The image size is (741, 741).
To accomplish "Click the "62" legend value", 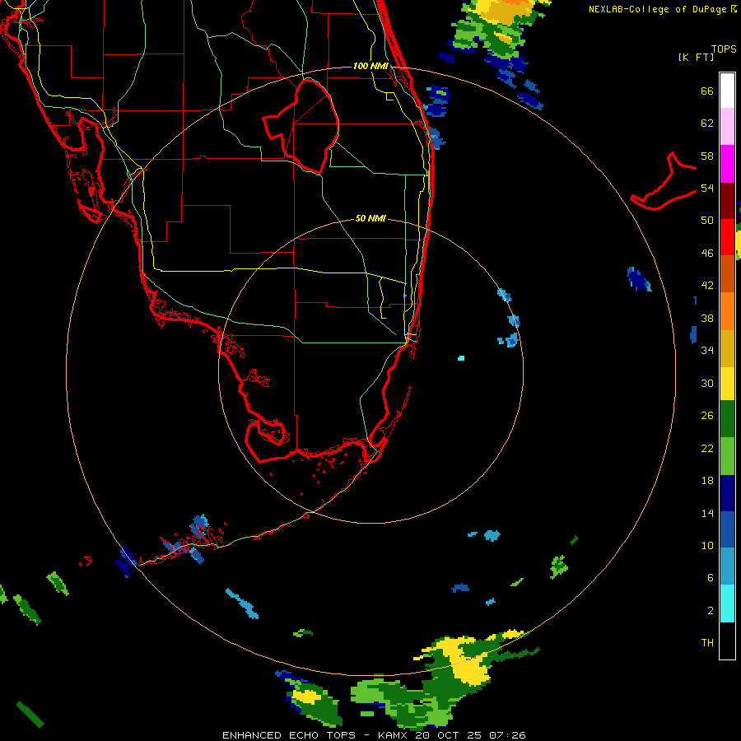I will click(707, 123).
